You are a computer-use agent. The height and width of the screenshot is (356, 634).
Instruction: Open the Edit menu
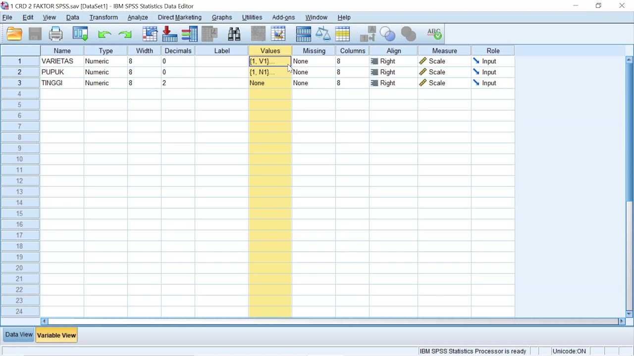28,17
